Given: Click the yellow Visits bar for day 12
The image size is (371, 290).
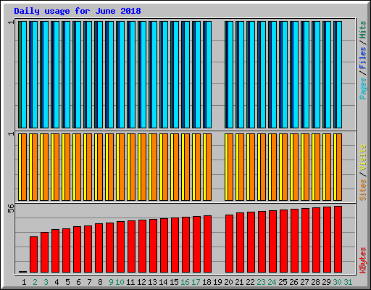Looking at the screenshot, I should pyautogui.click(x=139, y=167).
